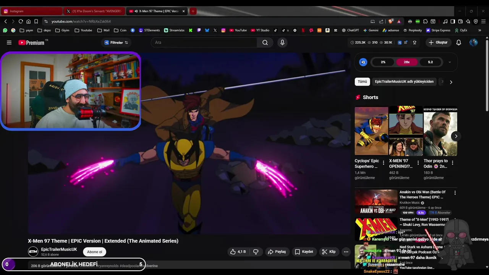
Task: Switch to X'te Doom's Servant tab
Action: click(94, 11)
